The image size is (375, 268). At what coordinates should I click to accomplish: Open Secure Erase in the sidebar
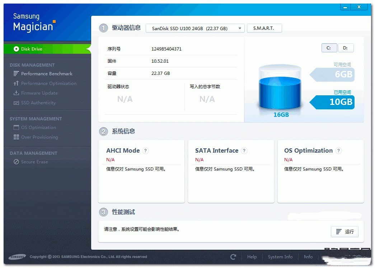point(34,162)
